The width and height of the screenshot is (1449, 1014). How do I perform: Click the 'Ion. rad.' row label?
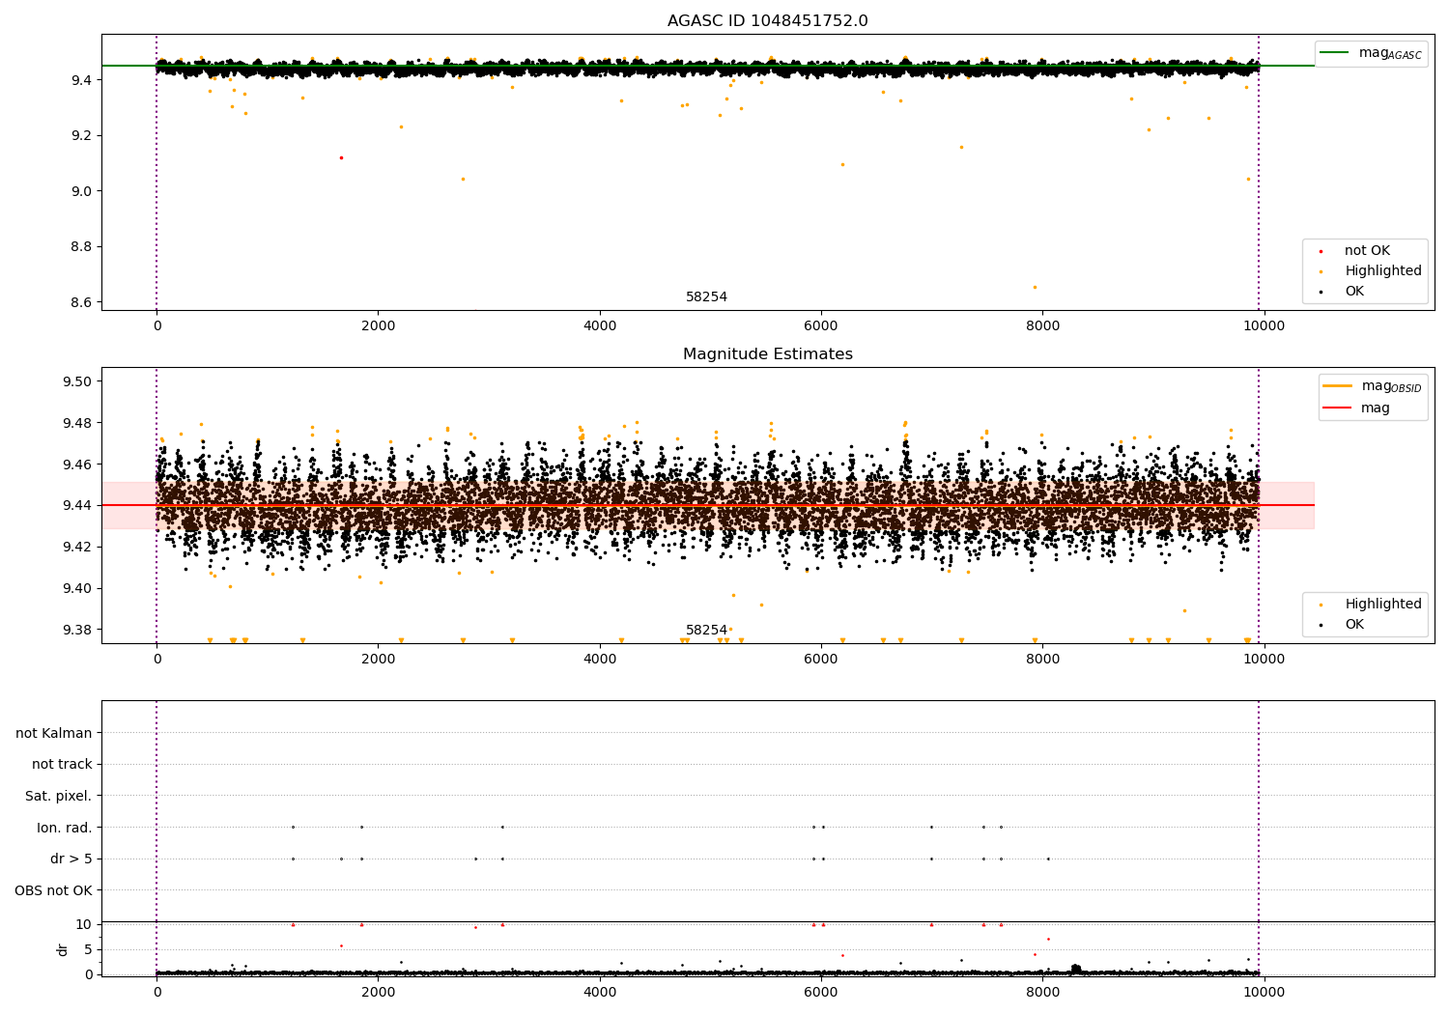pos(65,828)
